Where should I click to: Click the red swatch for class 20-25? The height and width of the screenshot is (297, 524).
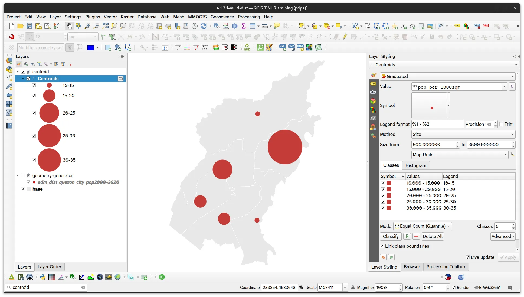point(389,195)
